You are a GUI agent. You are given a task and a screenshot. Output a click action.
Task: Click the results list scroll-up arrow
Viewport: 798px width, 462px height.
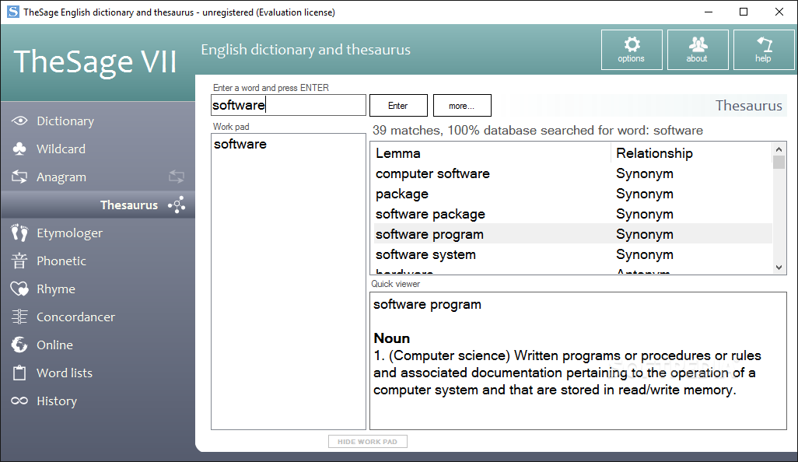pos(779,149)
